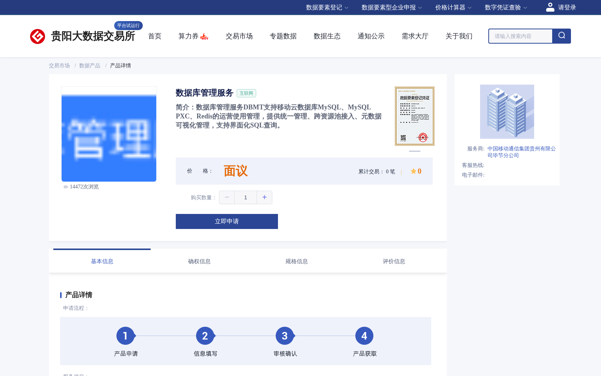Viewport: 601px width, 376px height.
Task: Open 通知公示 navigation item
Action: pos(371,36)
